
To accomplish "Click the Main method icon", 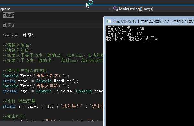I will point(116,9).
